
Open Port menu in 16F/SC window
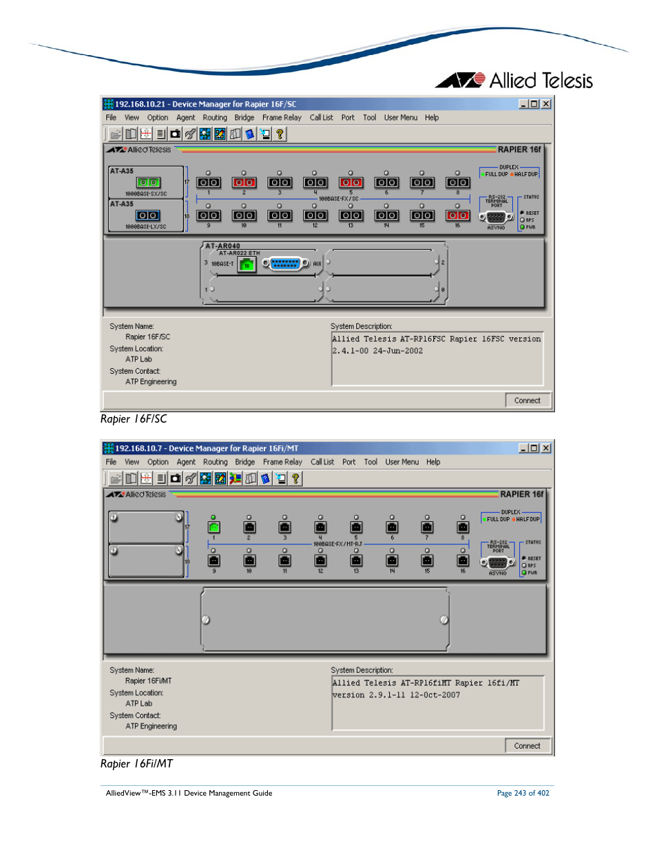[x=348, y=118]
